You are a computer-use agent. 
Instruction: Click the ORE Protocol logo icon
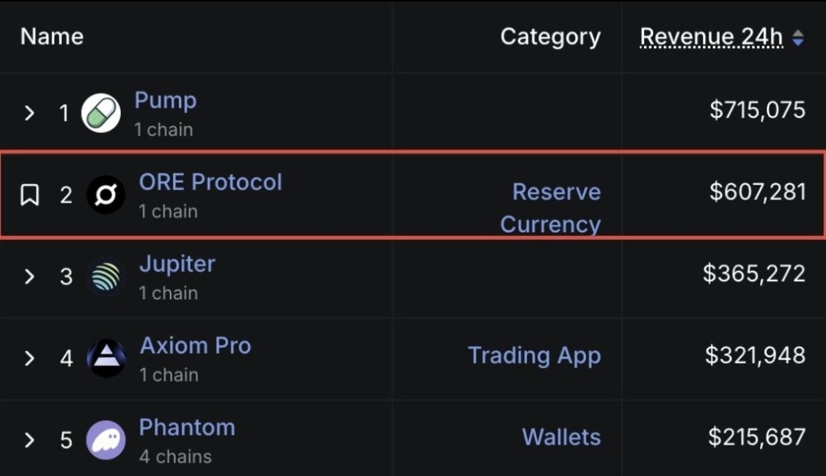tap(106, 195)
